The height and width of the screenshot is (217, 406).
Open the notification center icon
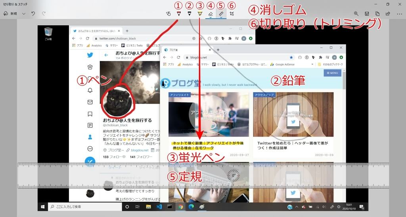[x=362, y=207]
